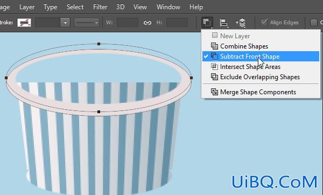Open the stroke width dropdown arrow
The height and width of the screenshot is (195, 323).
coord(65,23)
